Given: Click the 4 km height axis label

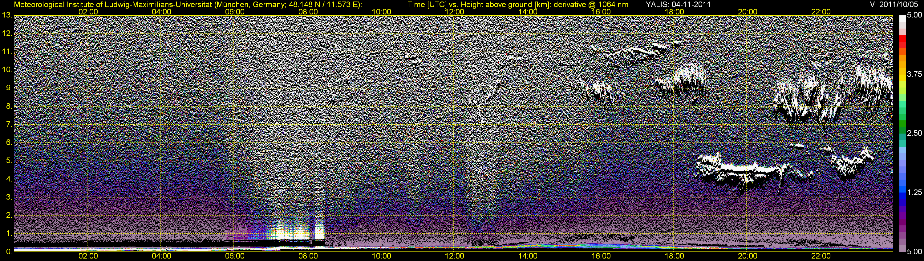Looking at the screenshot, I should coord(9,179).
